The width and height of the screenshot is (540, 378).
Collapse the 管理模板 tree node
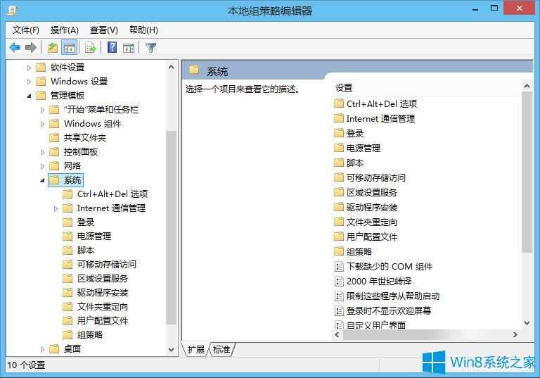pos(30,96)
